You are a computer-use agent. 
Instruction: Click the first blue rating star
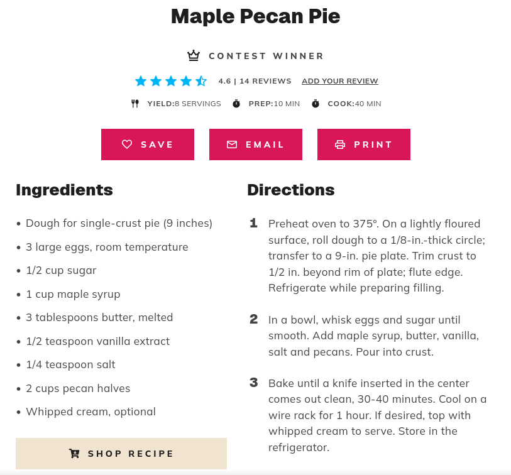pyautogui.click(x=141, y=81)
